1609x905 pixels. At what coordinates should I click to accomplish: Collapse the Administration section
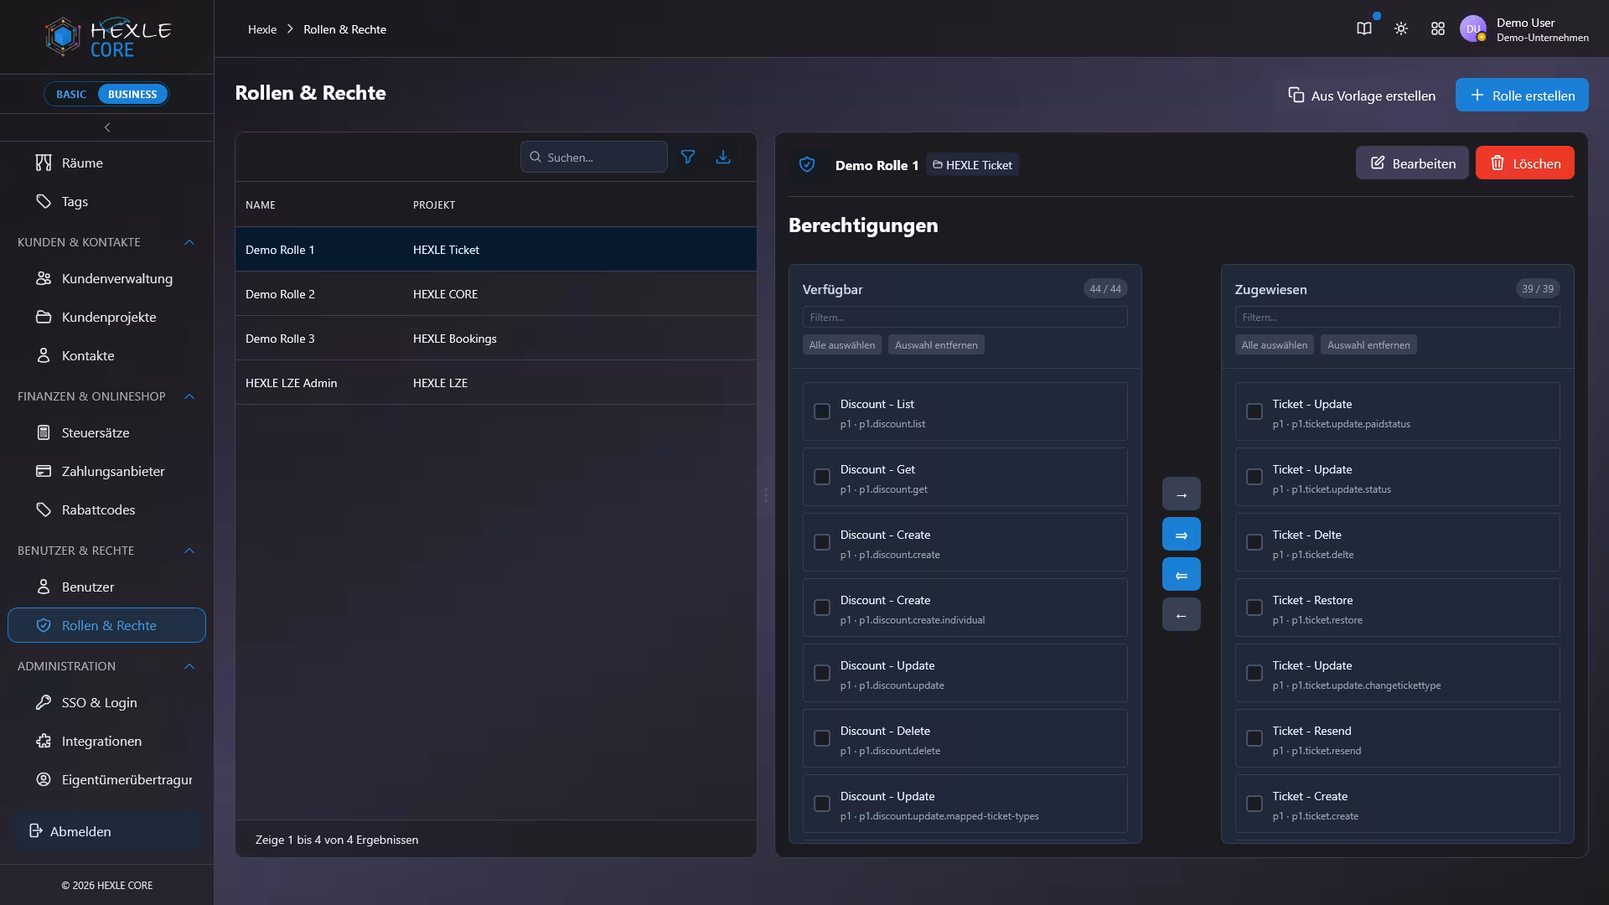pos(189,666)
